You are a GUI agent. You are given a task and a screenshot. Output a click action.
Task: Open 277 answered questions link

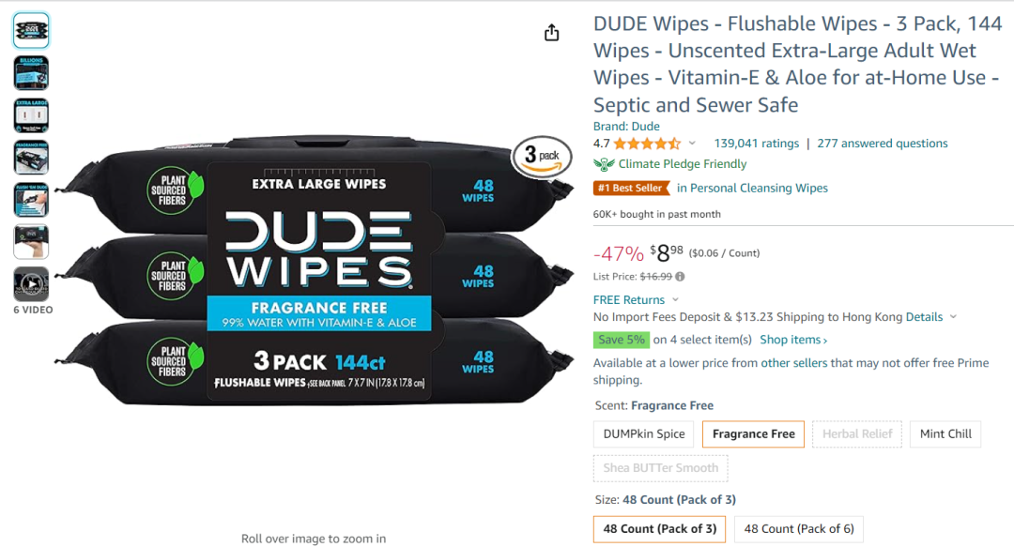[x=882, y=144]
